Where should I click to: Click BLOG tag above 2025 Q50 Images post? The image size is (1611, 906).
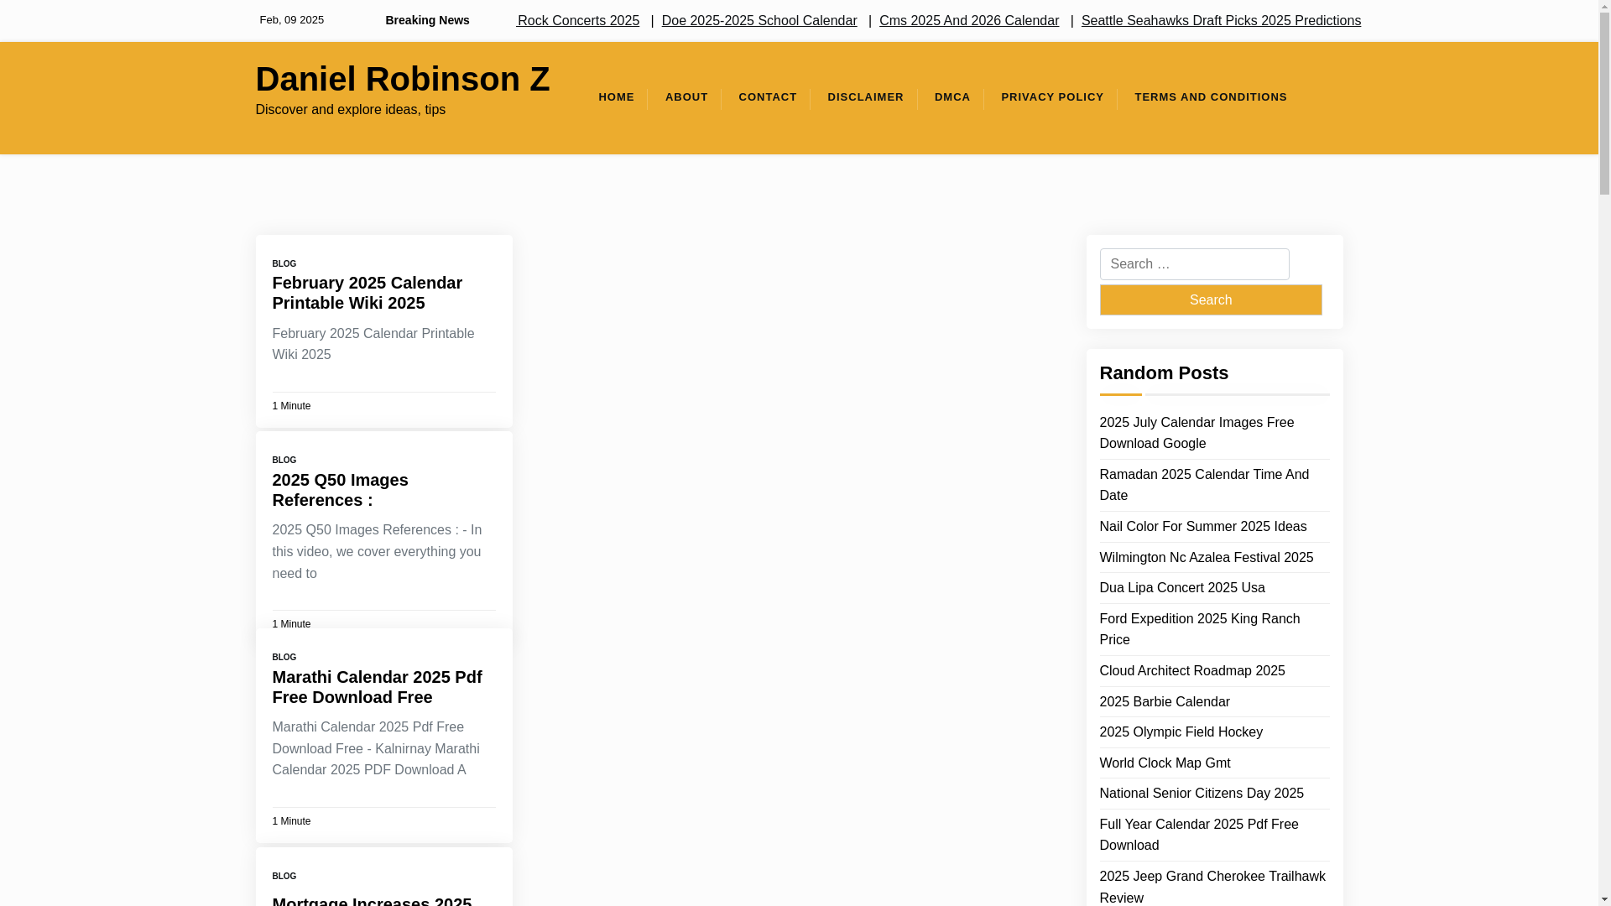(284, 460)
